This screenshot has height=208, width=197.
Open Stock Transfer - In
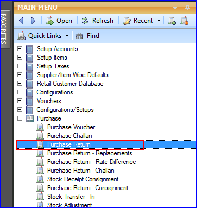point(71,197)
